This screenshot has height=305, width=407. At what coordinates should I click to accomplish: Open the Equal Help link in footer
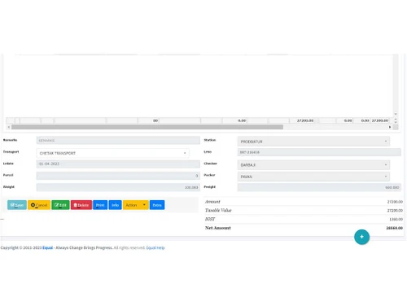point(155,248)
